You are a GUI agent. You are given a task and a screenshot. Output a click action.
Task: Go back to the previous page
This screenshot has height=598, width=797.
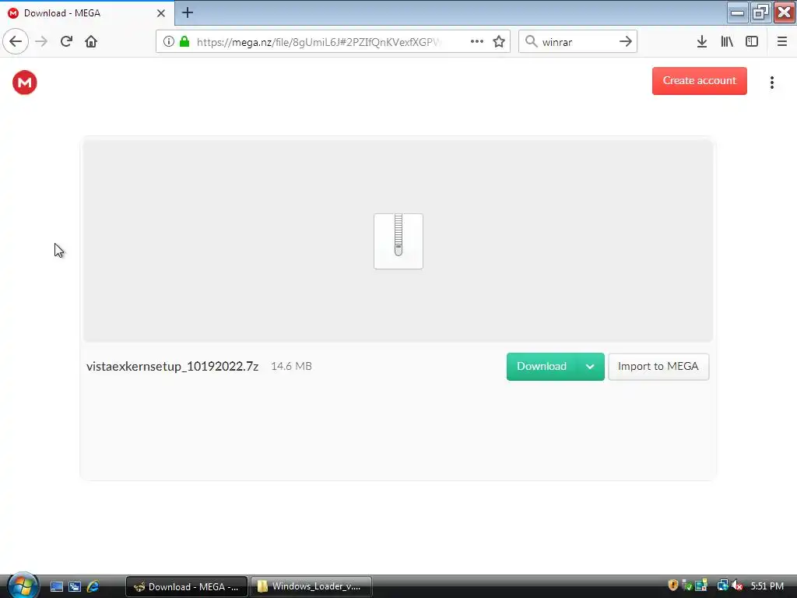(x=16, y=42)
